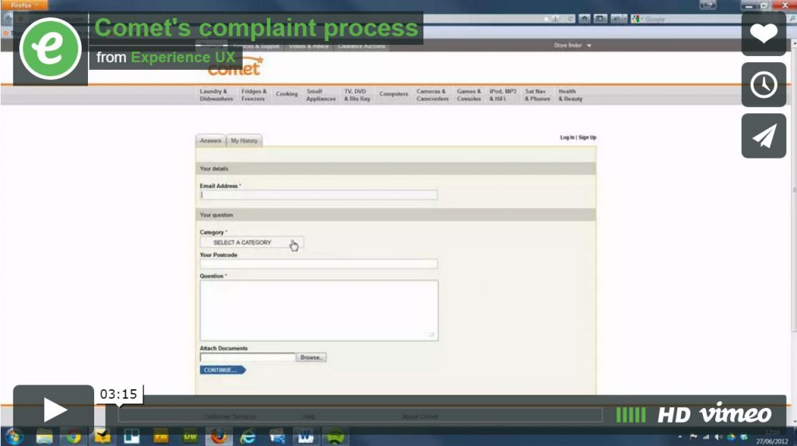This screenshot has height=446, width=797.
Task: Click the taskbar date 27/06/2012
Action: click(x=771, y=441)
